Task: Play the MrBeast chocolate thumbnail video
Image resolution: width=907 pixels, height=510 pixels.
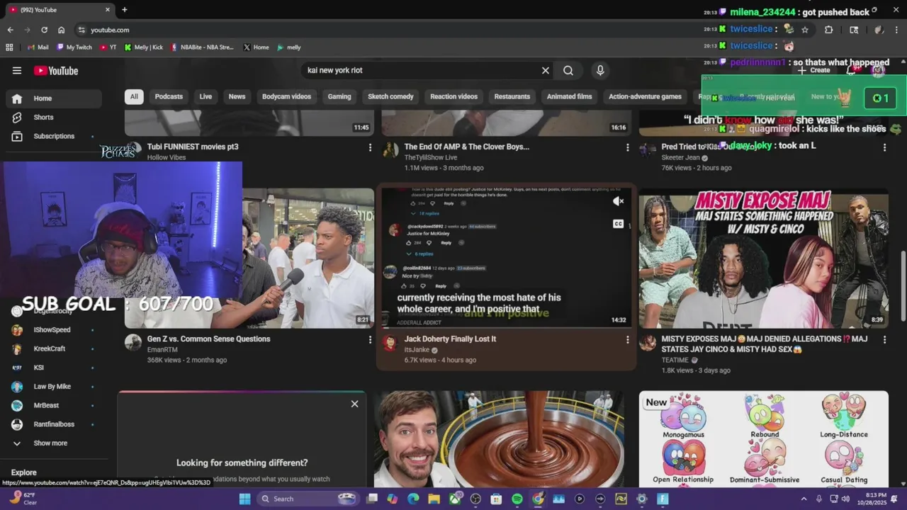Action: [x=500, y=439]
